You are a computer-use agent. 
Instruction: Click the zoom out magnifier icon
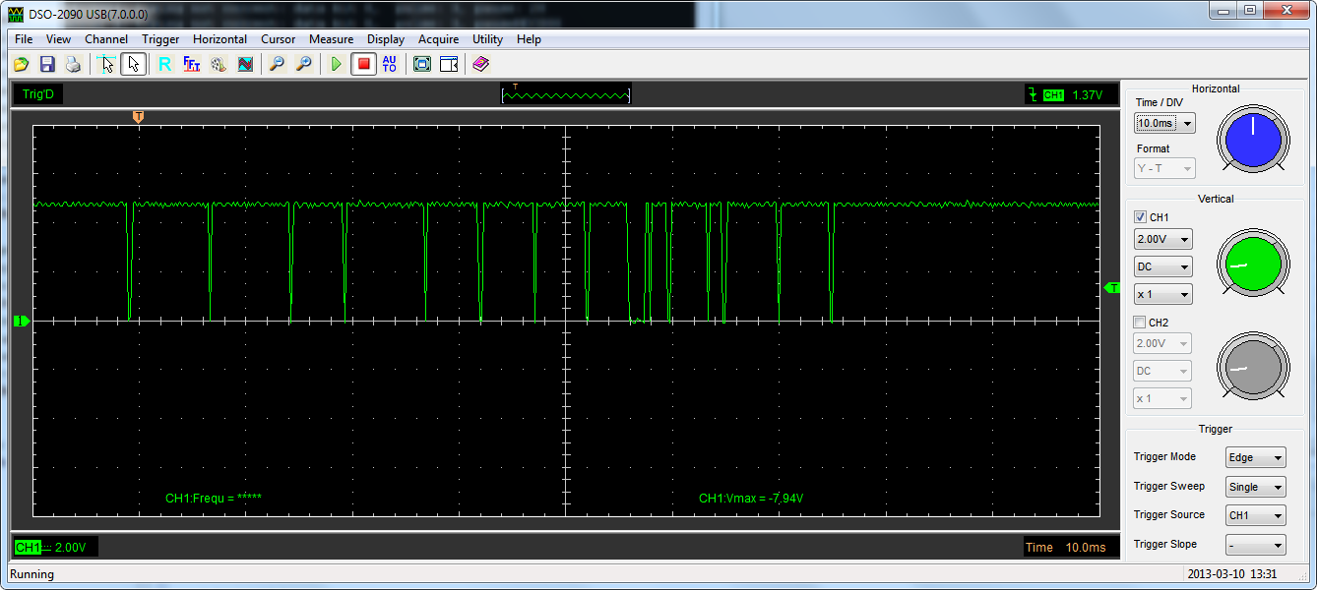pyautogui.click(x=278, y=64)
